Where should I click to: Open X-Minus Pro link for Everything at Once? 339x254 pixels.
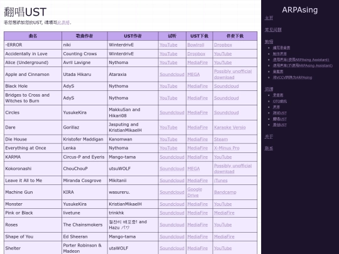click(x=227, y=148)
